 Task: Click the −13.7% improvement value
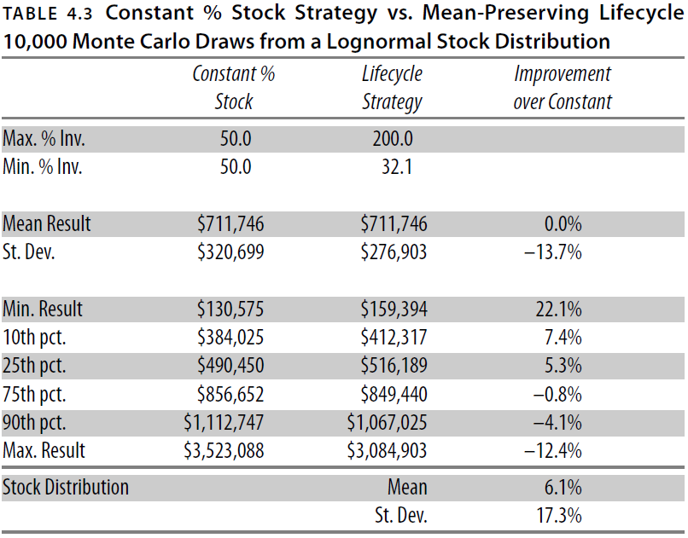558,253
